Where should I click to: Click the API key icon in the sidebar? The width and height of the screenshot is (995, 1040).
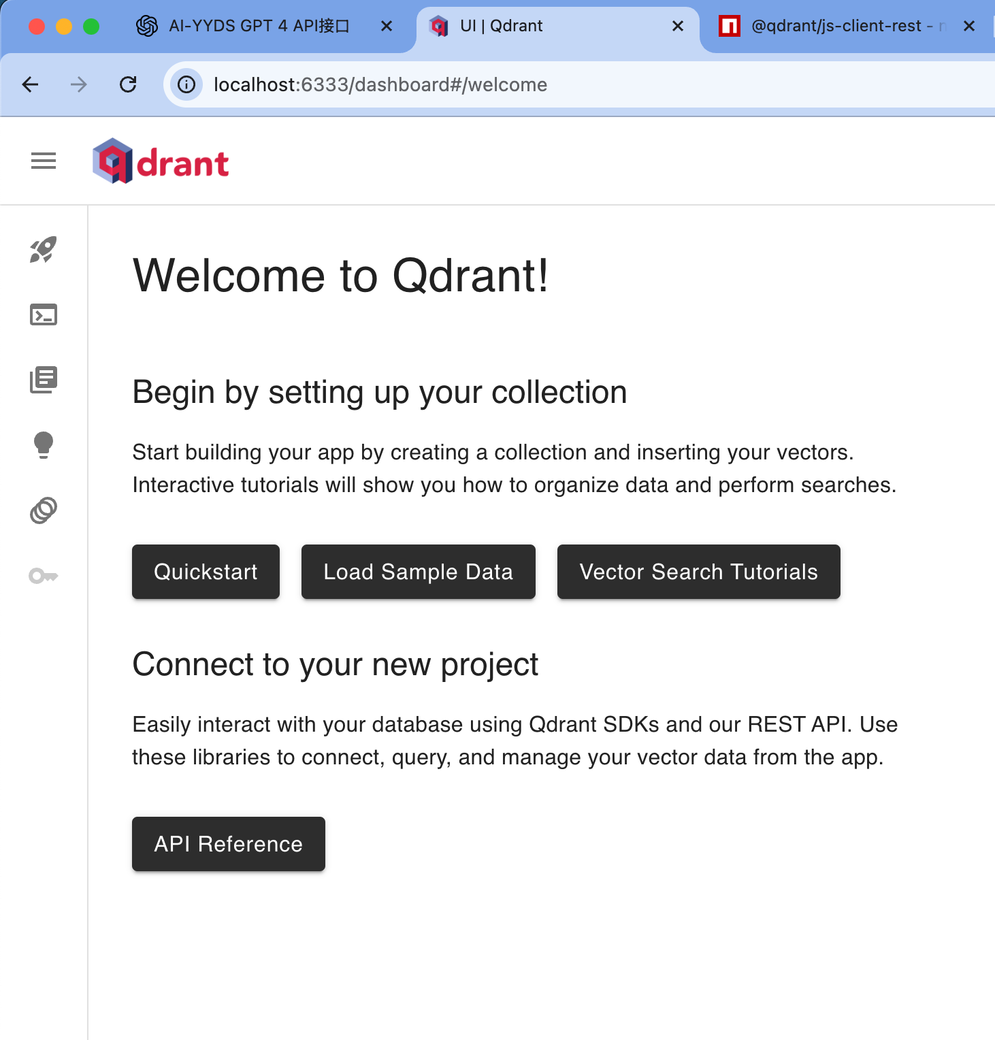coord(44,576)
